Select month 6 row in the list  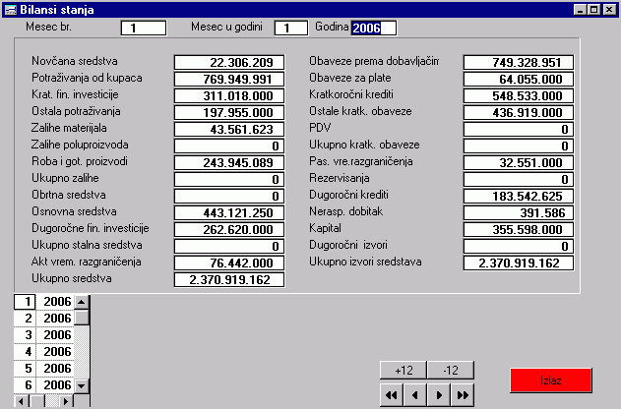(x=44, y=384)
